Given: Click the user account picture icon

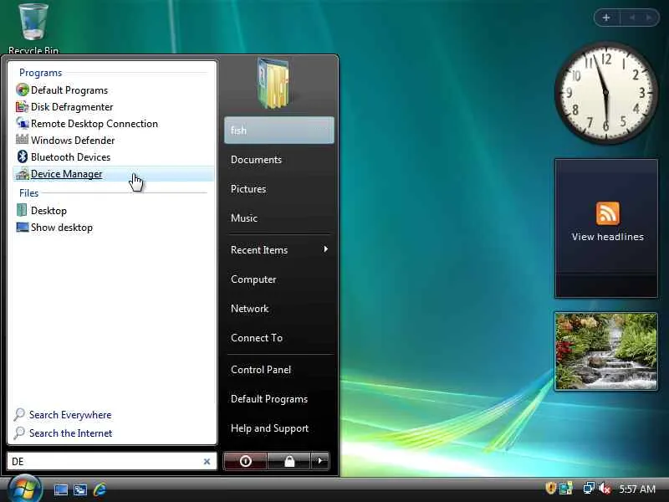Looking at the screenshot, I should (x=274, y=83).
